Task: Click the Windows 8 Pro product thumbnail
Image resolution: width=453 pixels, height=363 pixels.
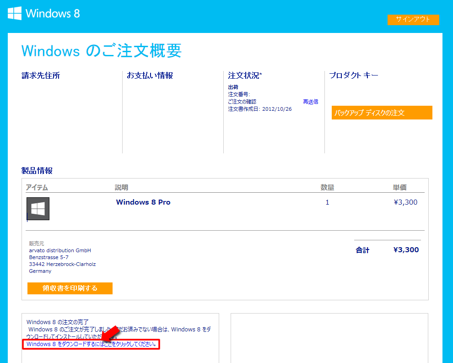Action: (x=38, y=209)
